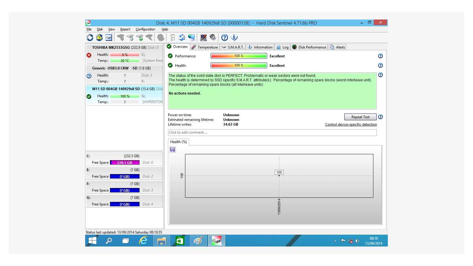The height and width of the screenshot is (266, 473).
Task: Click the Repeat Test button
Action: [x=360, y=117]
